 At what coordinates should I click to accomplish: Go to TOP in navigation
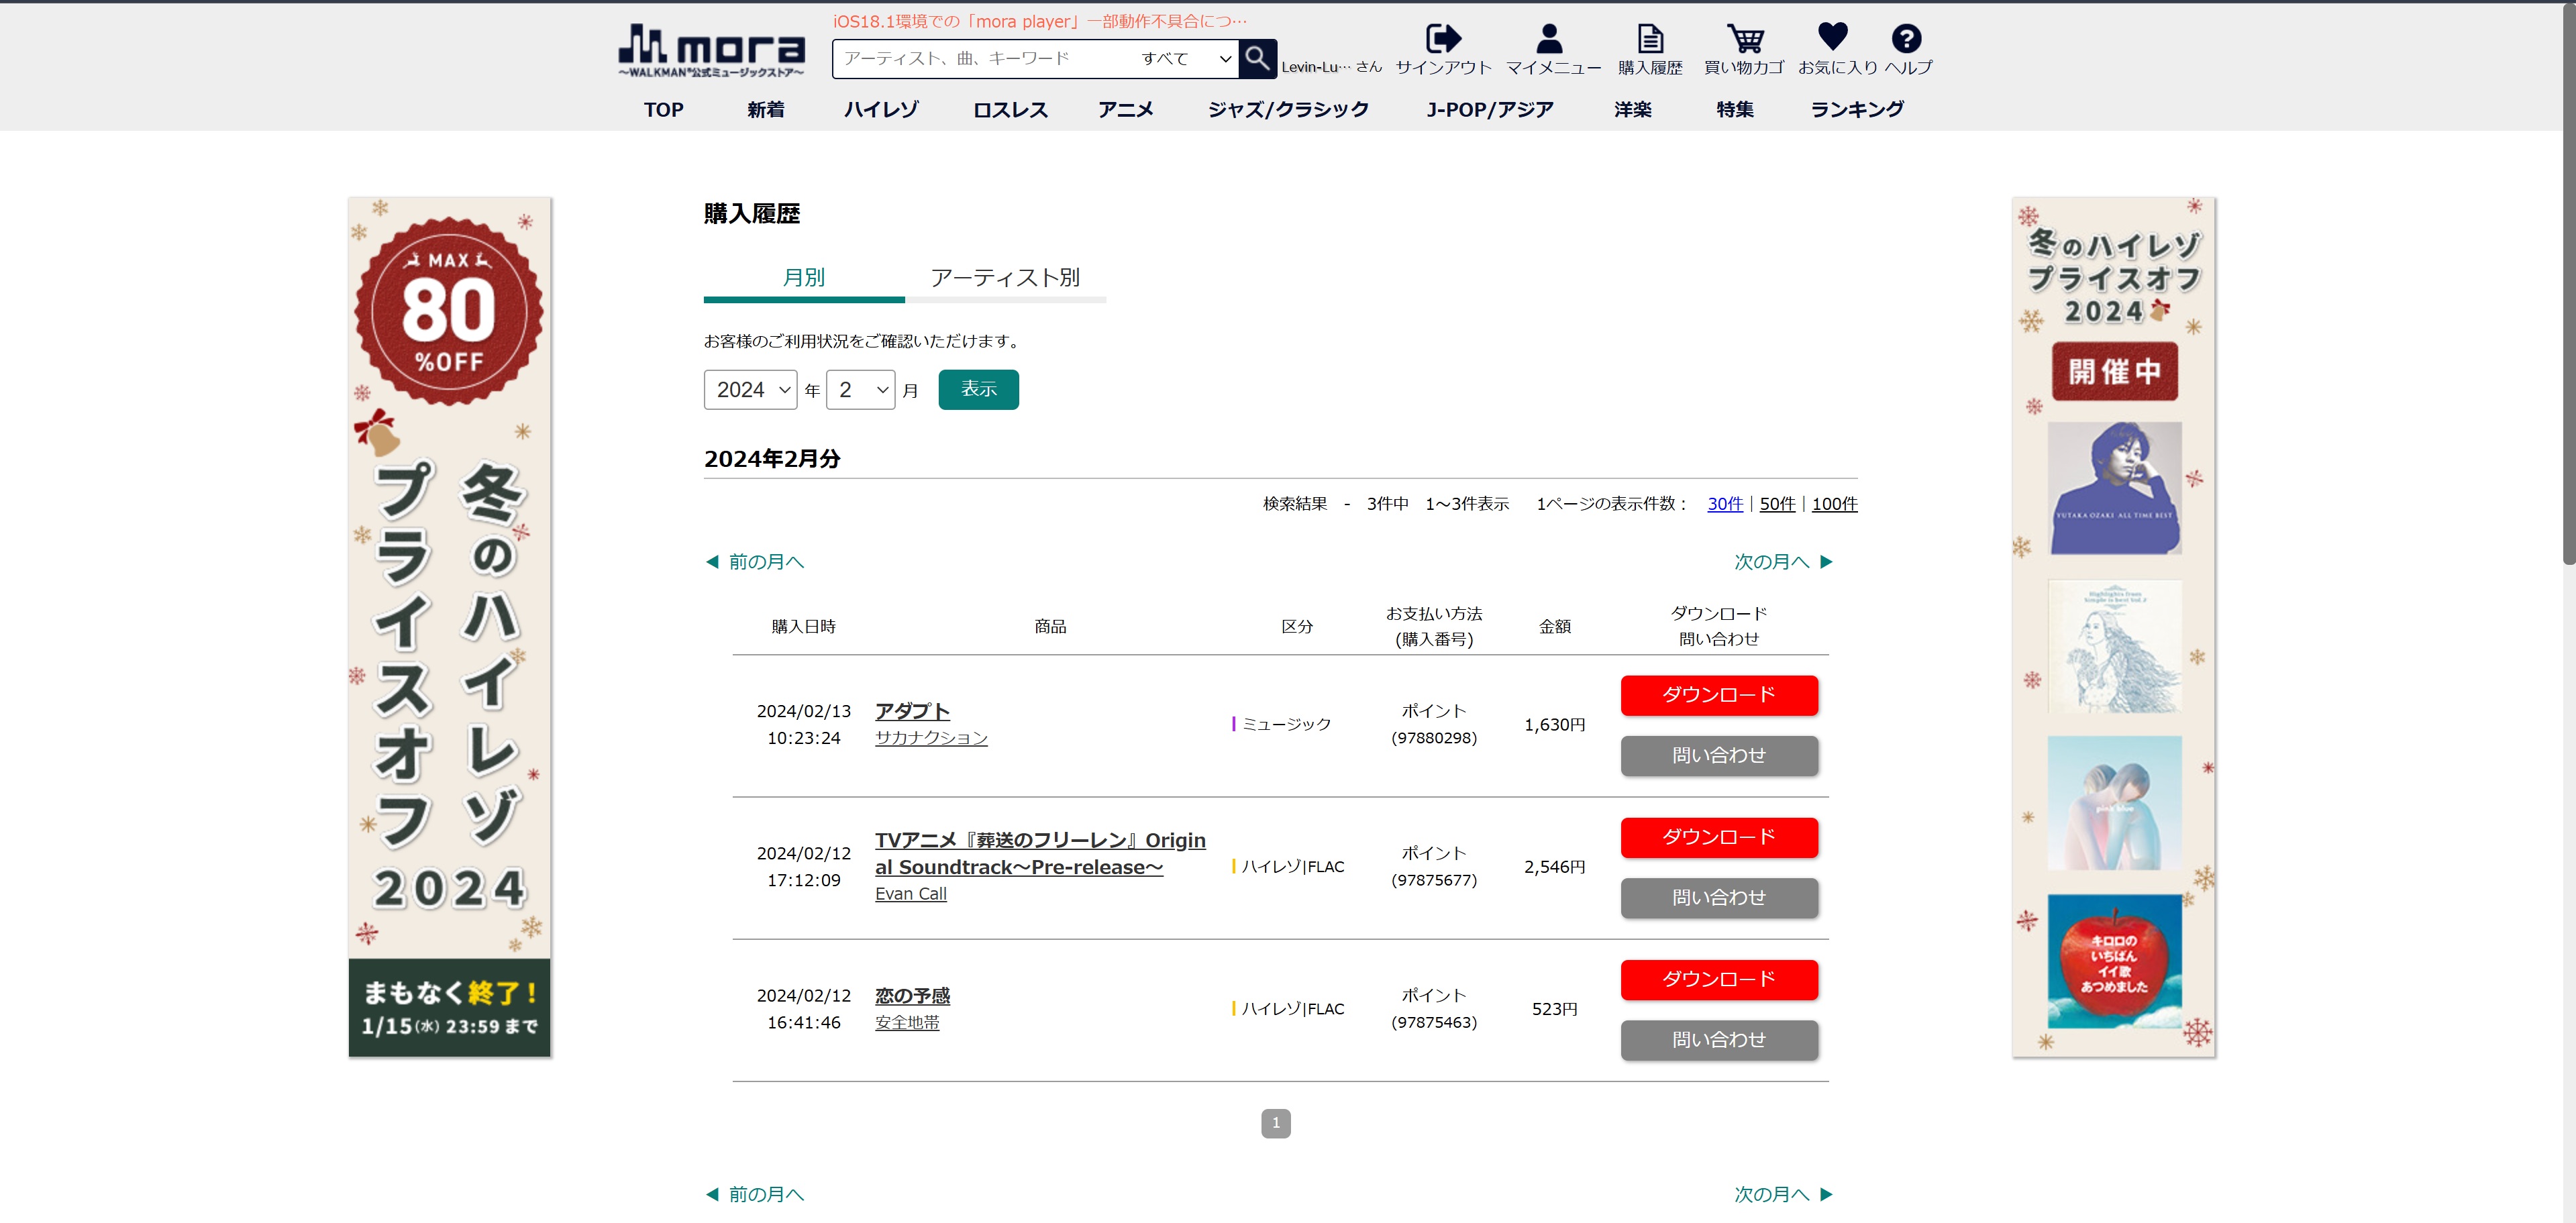click(x=663, y=110)
